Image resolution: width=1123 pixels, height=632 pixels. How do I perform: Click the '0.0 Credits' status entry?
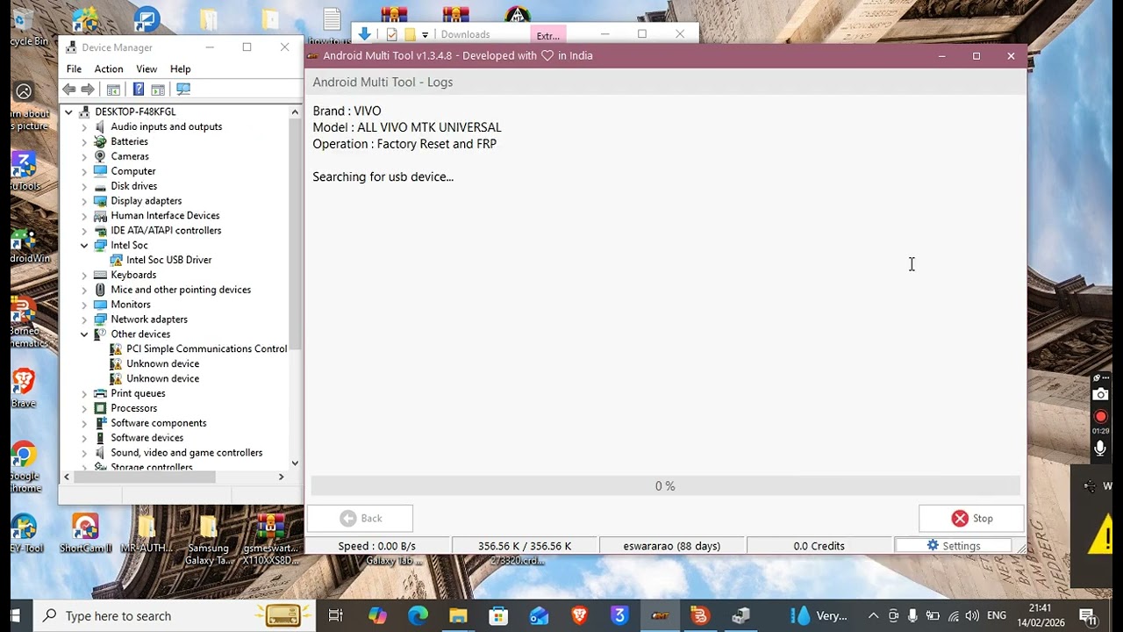pos(819,546)
